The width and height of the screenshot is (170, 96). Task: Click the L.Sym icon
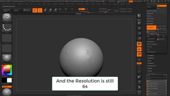click(139, 60)
